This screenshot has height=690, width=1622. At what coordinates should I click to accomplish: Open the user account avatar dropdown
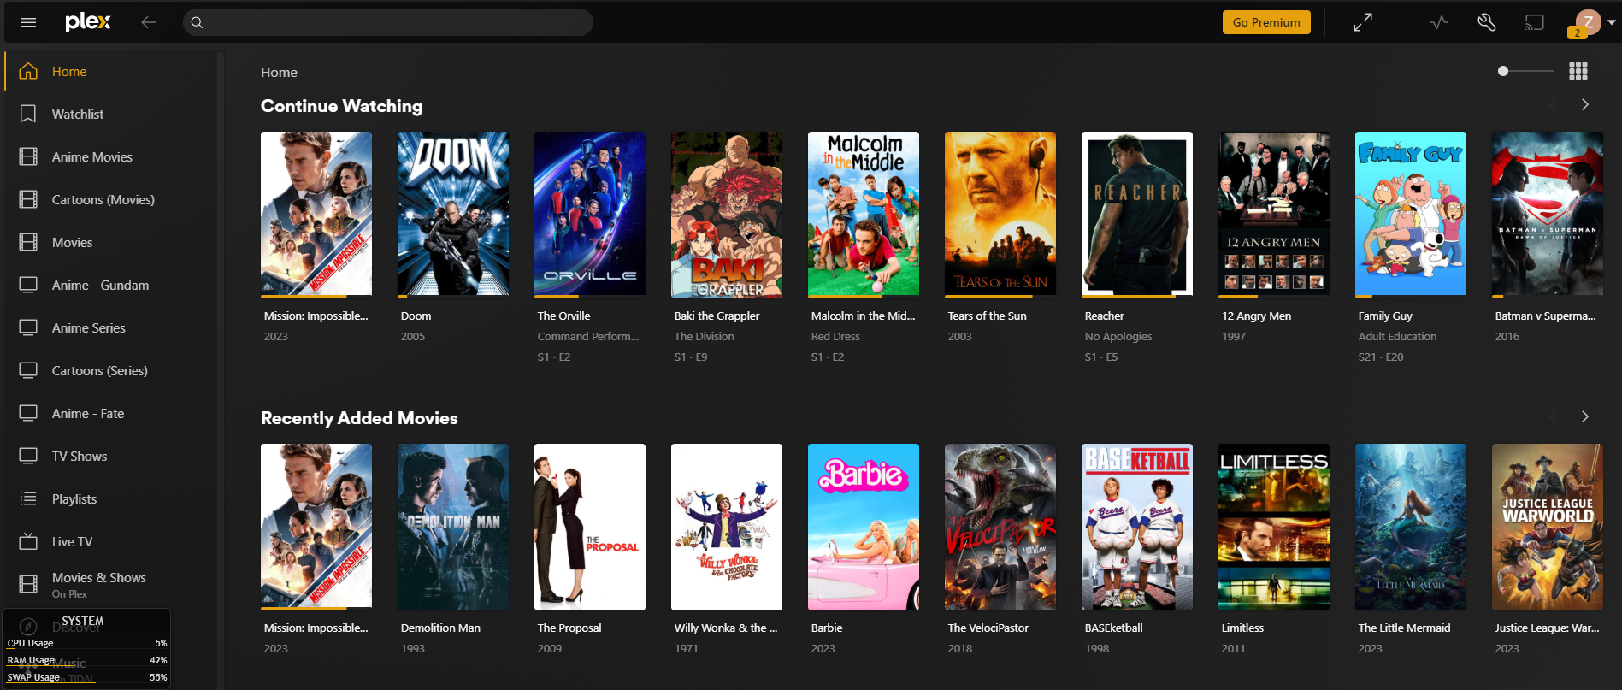(1594, 22)
